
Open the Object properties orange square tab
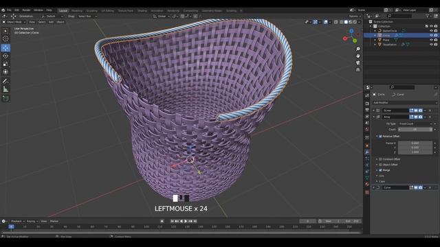367,145
